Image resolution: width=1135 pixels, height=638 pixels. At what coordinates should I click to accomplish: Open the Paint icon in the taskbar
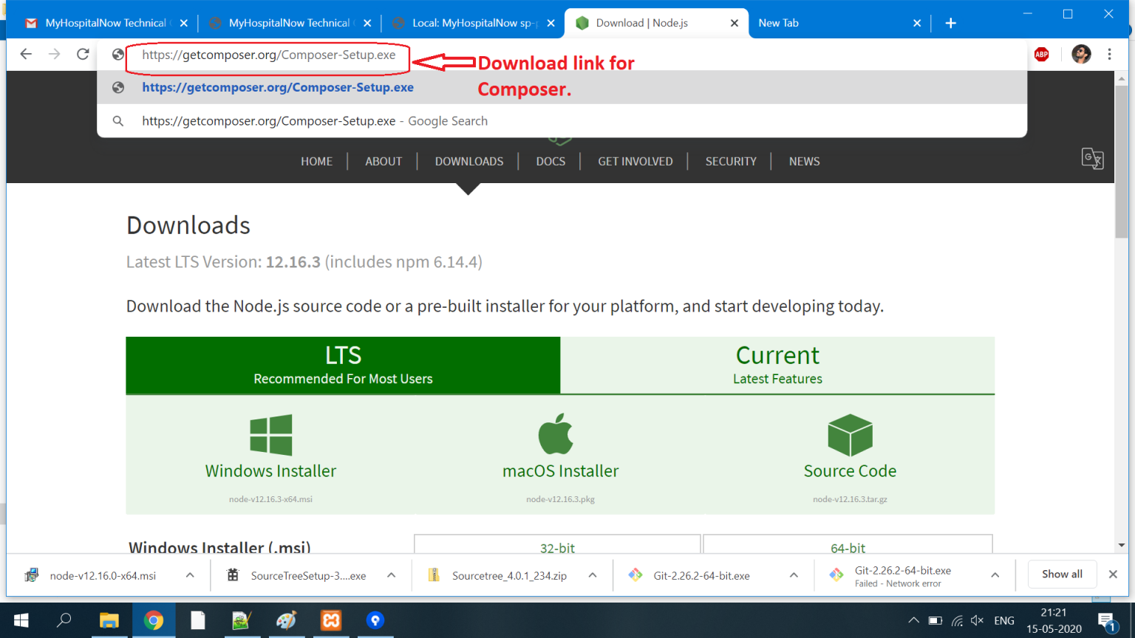click(286, 620)
